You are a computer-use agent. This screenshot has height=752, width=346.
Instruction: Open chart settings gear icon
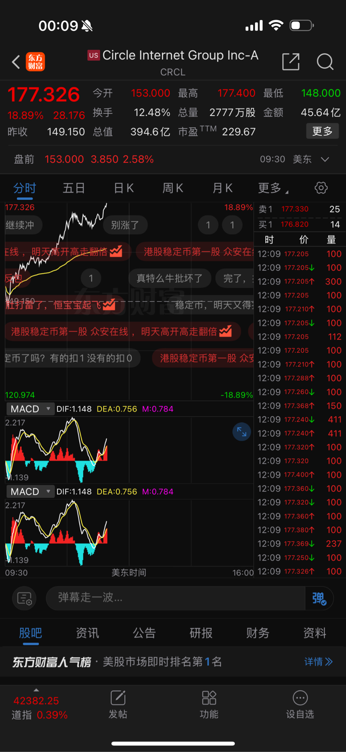click(x=321, y=188)
